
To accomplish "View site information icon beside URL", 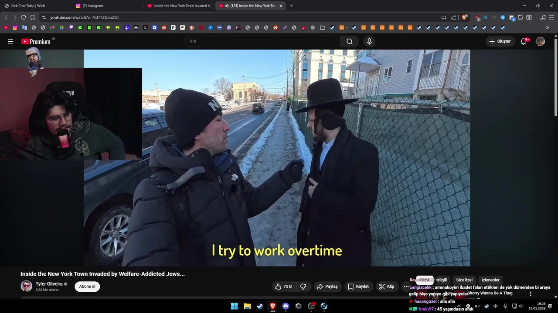I will (x=43, y=17).
